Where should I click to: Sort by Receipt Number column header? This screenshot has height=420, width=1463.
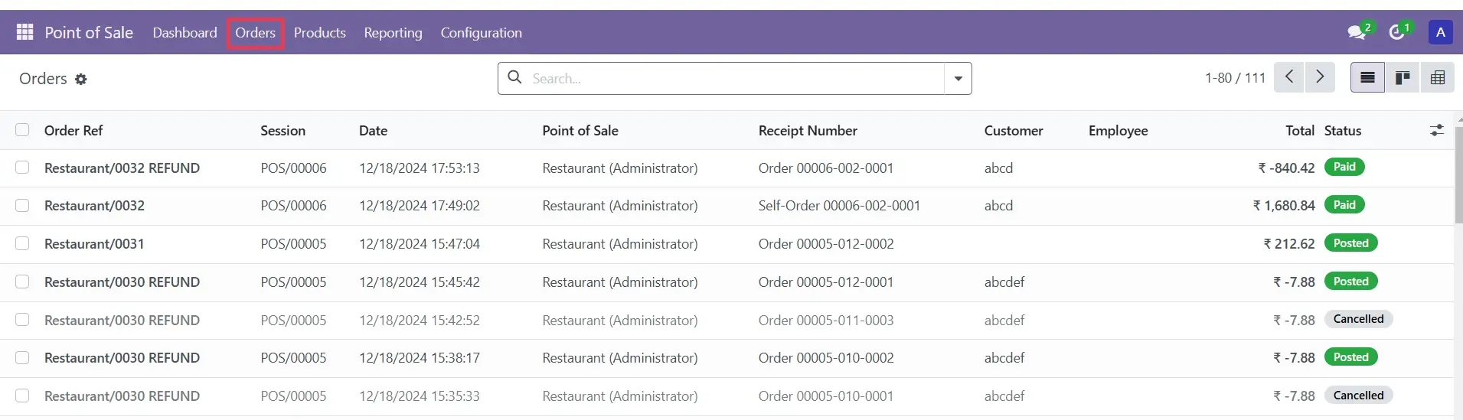(x=808, y=131)
